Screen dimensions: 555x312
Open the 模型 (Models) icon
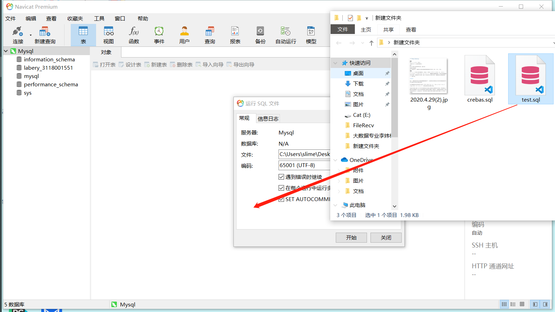(x=310, y=34)
